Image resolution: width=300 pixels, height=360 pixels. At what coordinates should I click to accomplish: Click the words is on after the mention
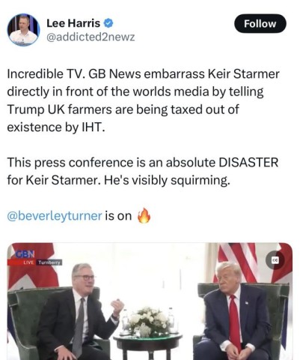point(118,215)
